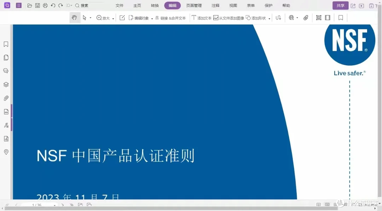The height and width of the screenshot is (211, 382).
Task: Click the slideshow play icon
Action: click(361, 6)
